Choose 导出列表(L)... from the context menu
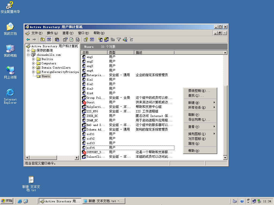Image resolution: width=274 pixels, height=205 pixels. [200, 120]
